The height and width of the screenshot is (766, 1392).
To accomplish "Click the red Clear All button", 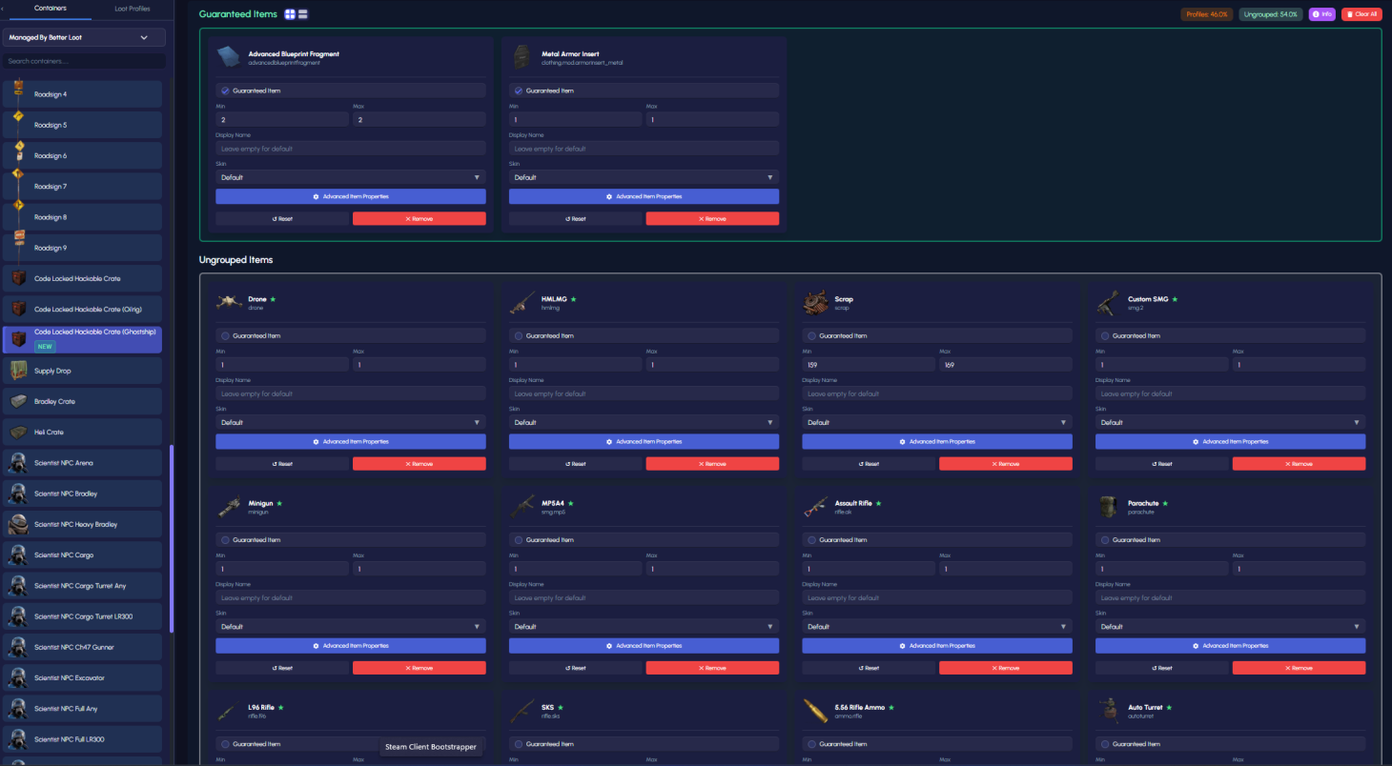I will click(x=1361, y=14).
